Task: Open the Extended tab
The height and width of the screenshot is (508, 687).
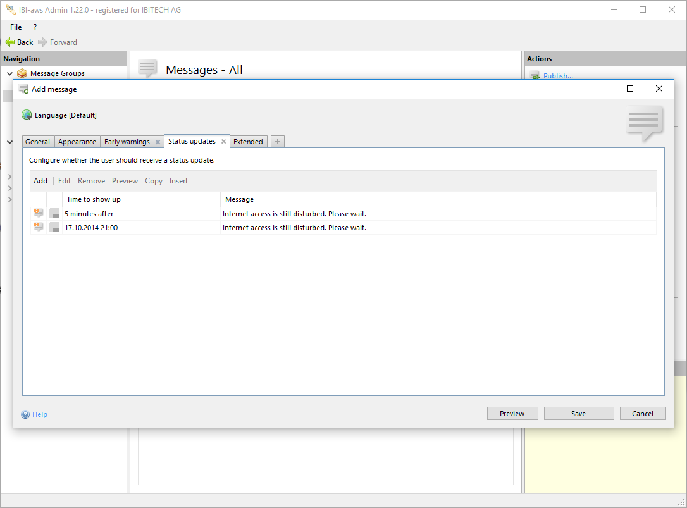Action: (x=248, y=142)
